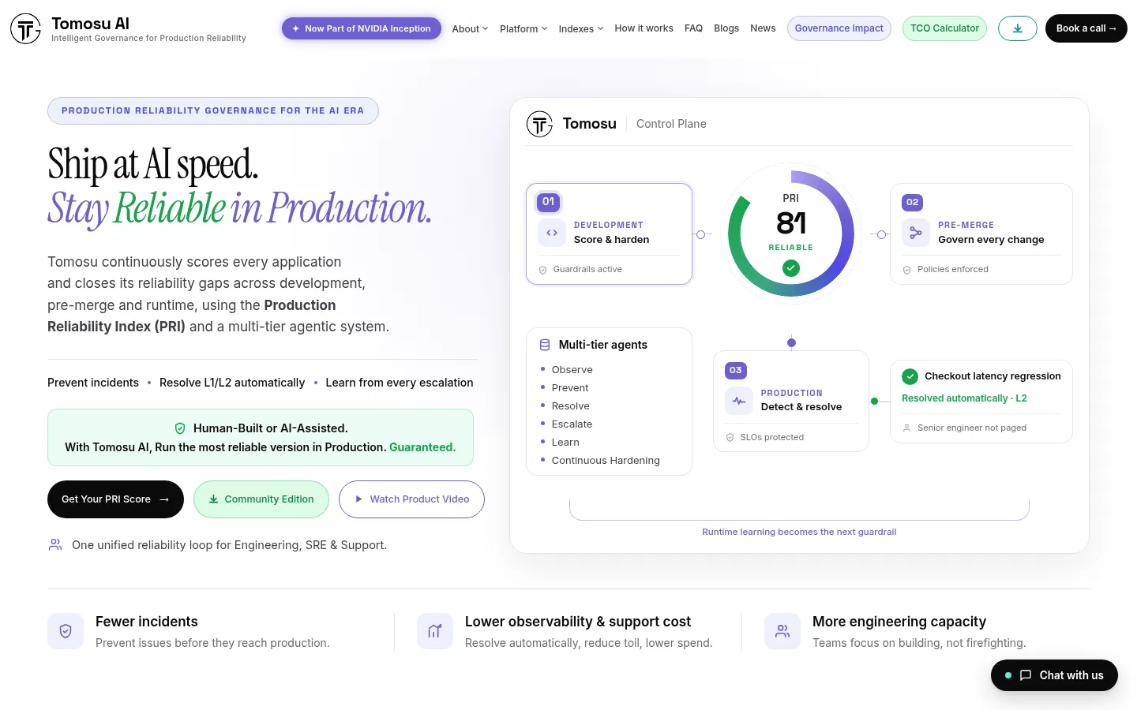This screenshot has height=710, width=1137.
Task: Click Get Your PRI Score button
Action: (x=115, y=499)
